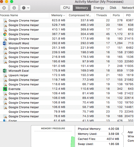Screen dimensions: 134x147
Task: Click icon of Chrome Helper using 529.7 MB
Action: (x=5, y=25)
